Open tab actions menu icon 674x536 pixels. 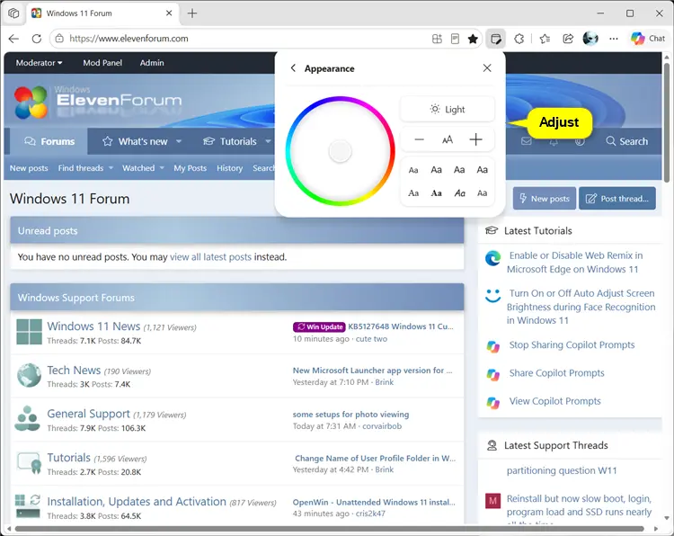(x=13, y=13)
